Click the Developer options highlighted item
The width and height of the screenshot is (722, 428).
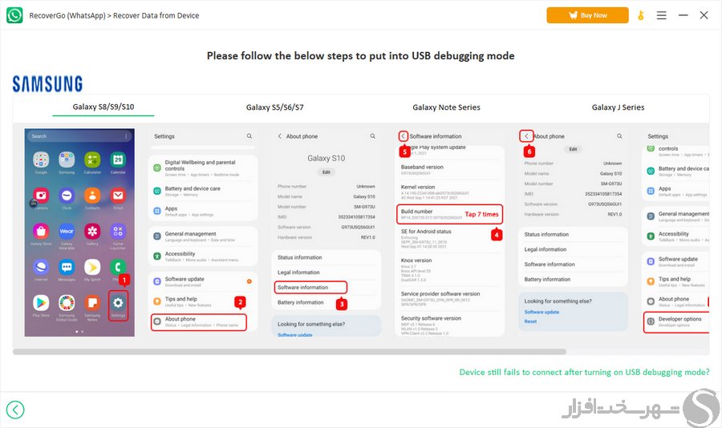[676, 322]
